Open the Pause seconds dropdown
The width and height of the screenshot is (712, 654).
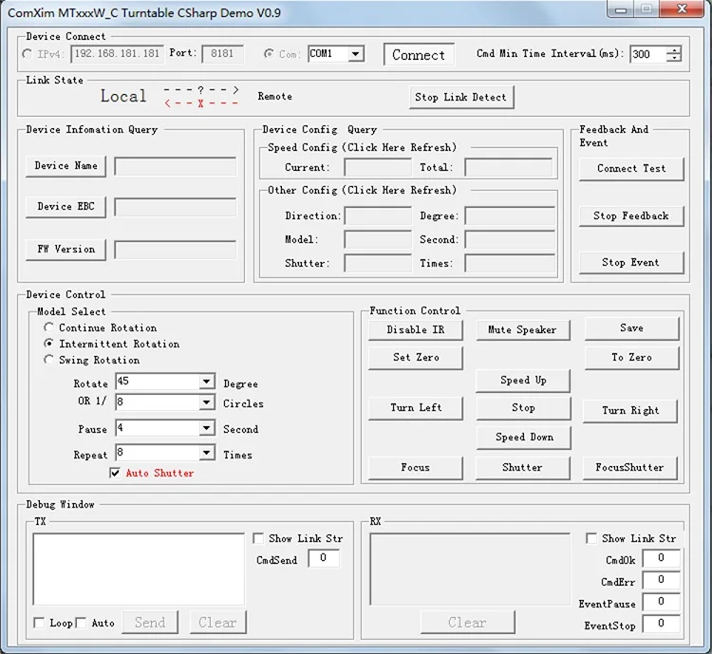click(206, 428)
